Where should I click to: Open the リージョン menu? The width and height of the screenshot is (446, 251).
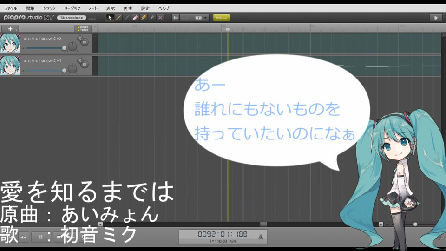point(72,8)
